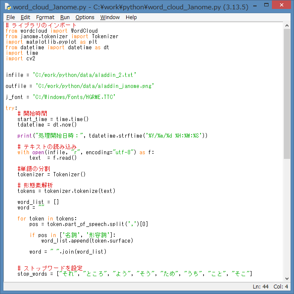Click the scrollbar down arrow
This screenshot has height=294, width=294.
click(287, 277)
